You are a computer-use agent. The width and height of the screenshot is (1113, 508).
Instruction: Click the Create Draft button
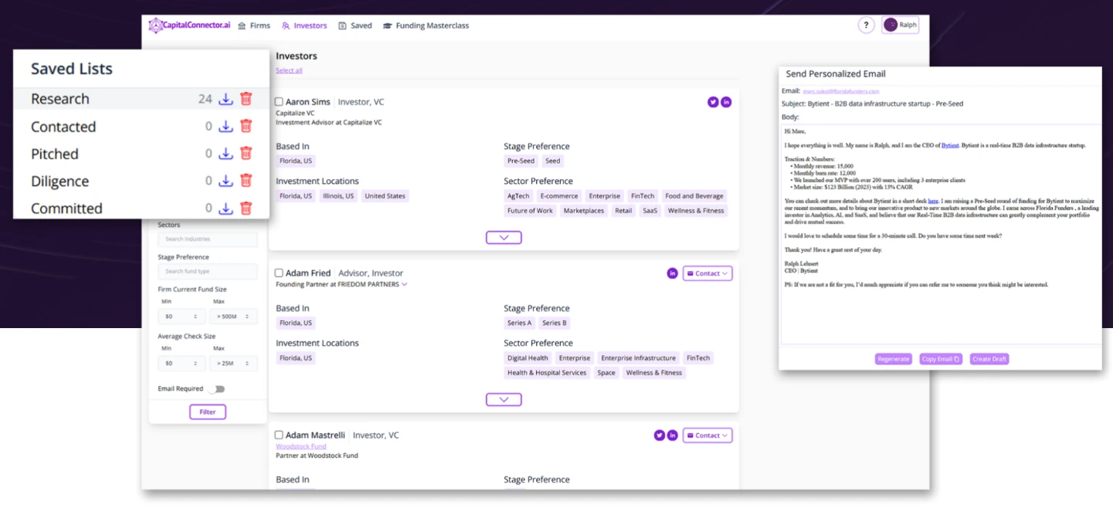pos(989,359)
